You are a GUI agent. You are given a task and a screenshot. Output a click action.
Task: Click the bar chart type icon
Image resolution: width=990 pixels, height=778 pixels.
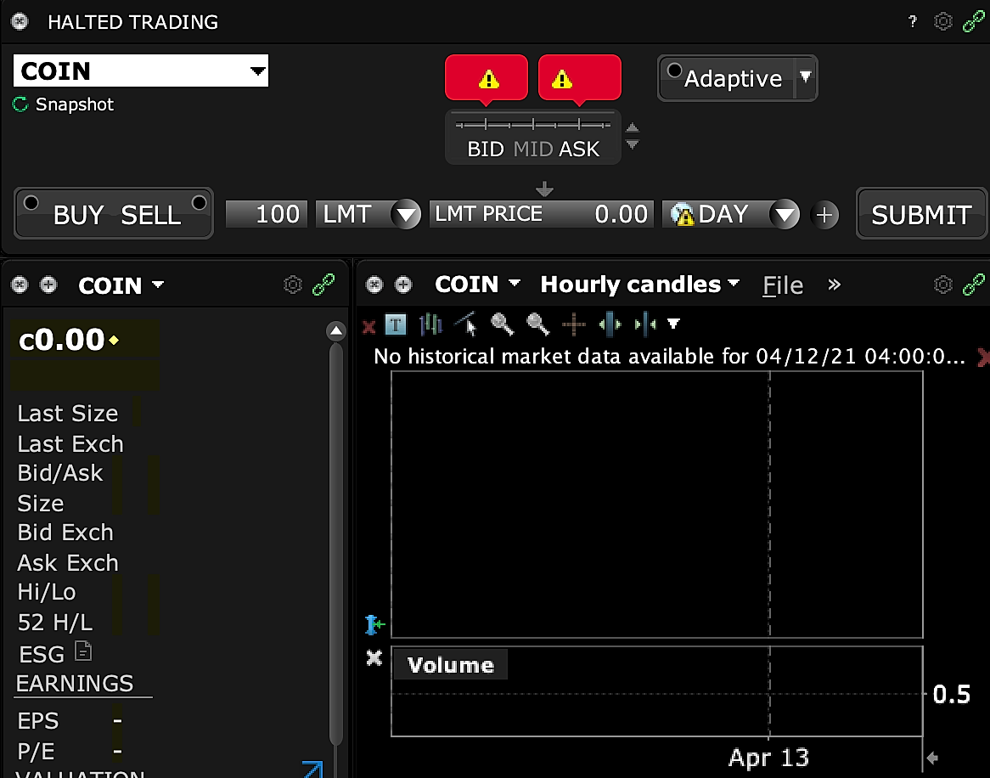click(430, 324)
